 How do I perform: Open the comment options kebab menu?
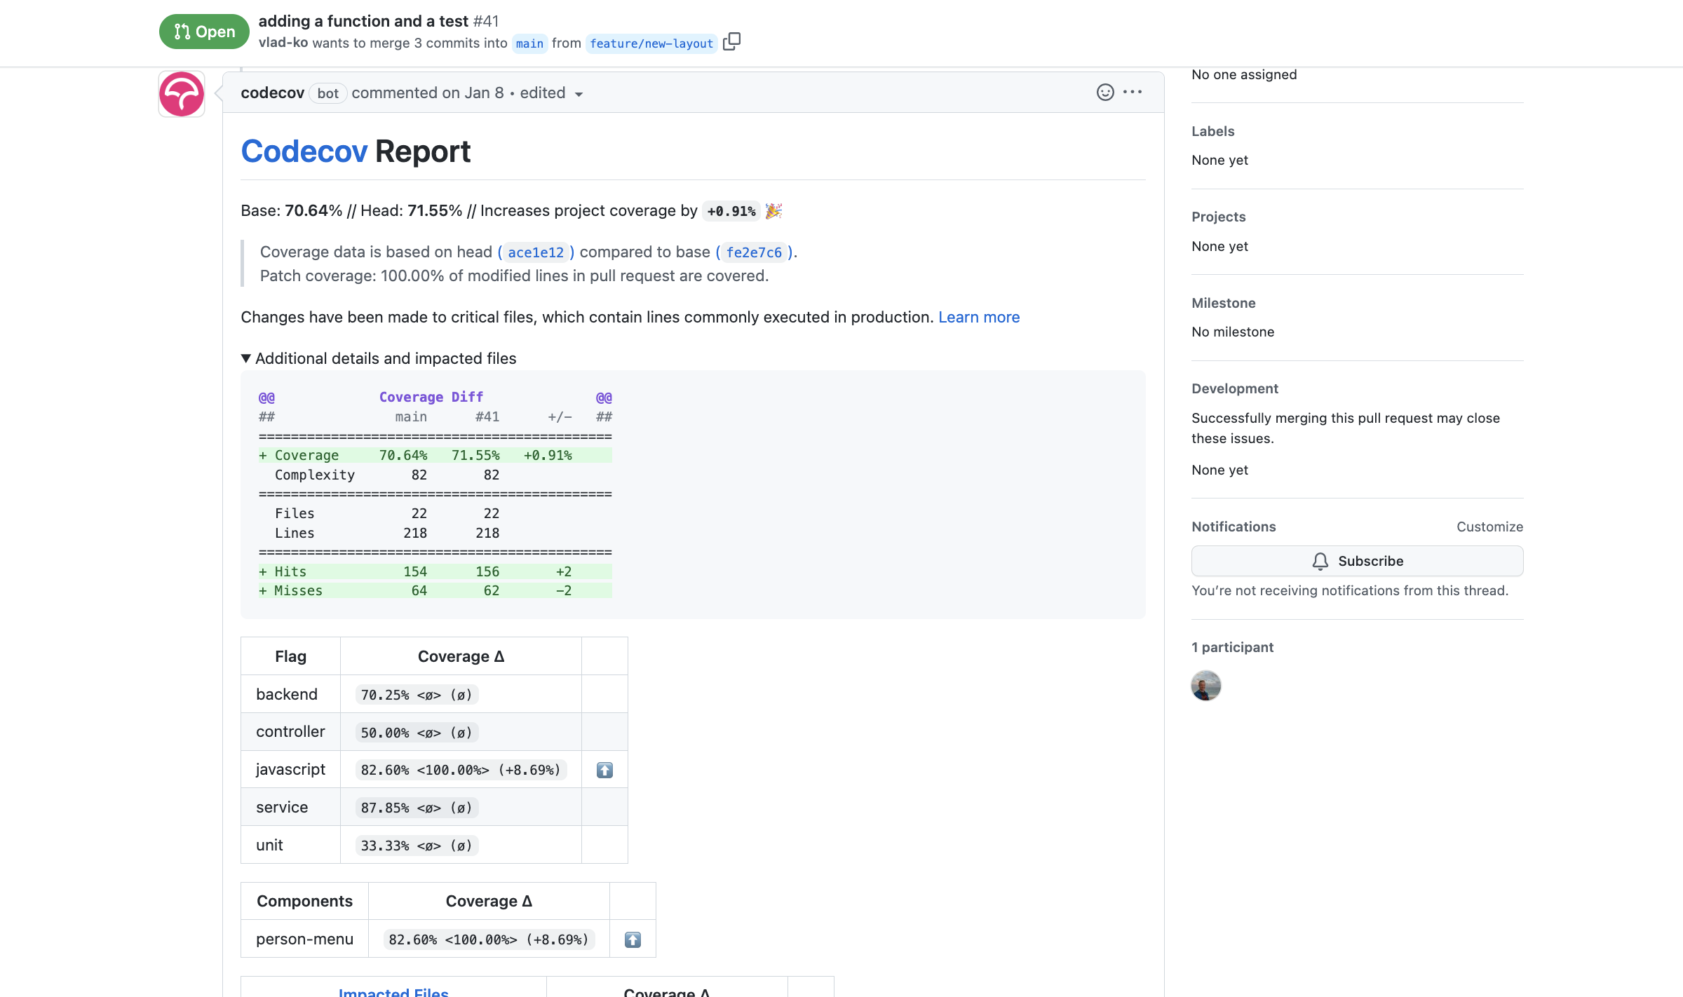point(1132,92)
